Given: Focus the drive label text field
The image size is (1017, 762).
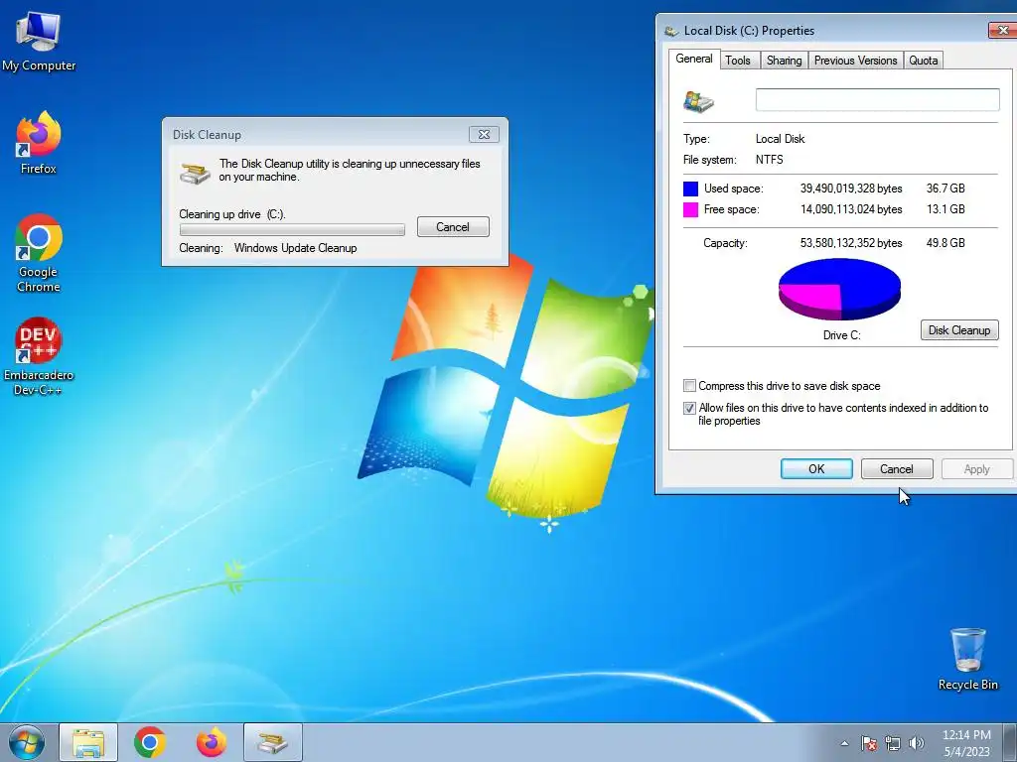Looking at the screenshot, I should (x=878, y=100).
